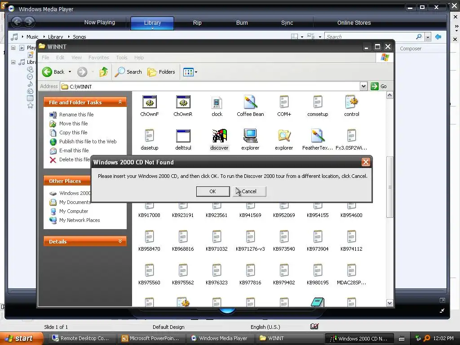Open Back button history dropdown arrow
This screenshot has width=460, height=345.
click(70, 72)
